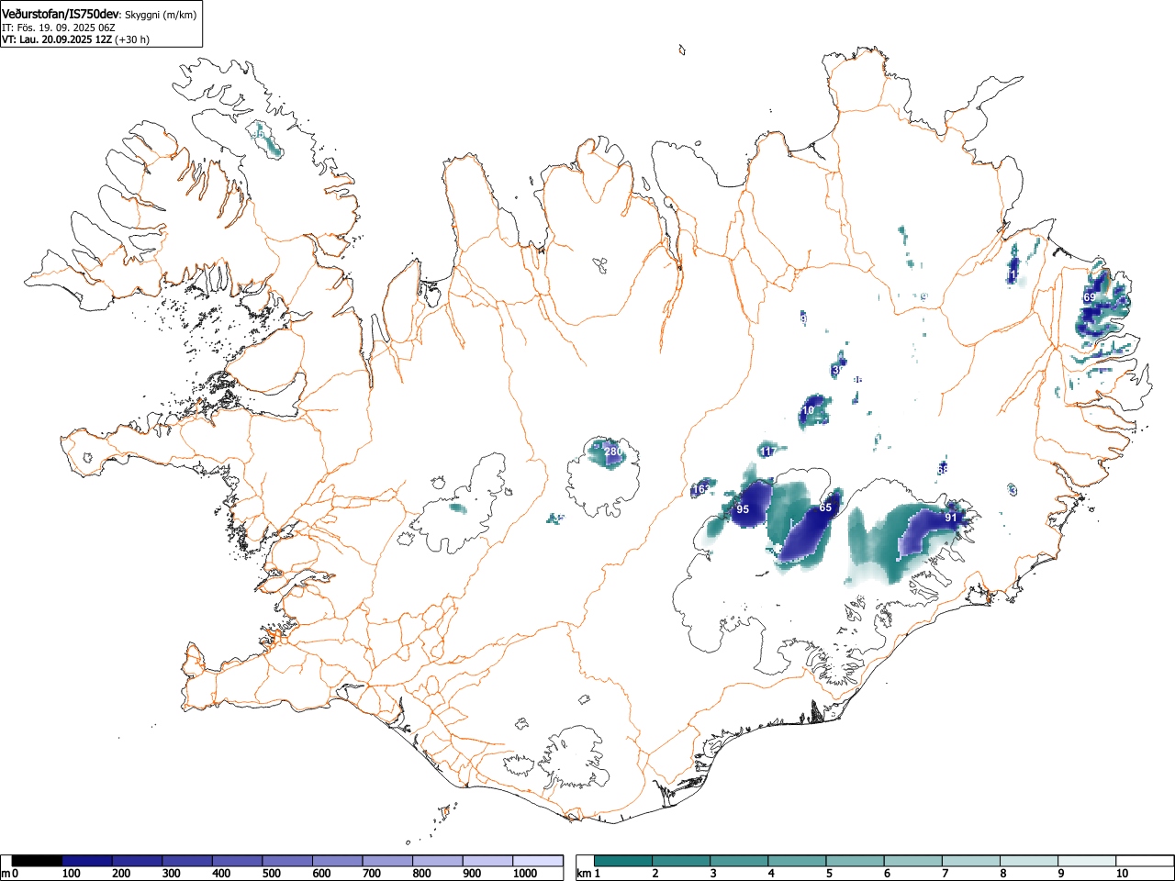Select the Skyggni (m/km) parameter label

click(x=161, y=16)
